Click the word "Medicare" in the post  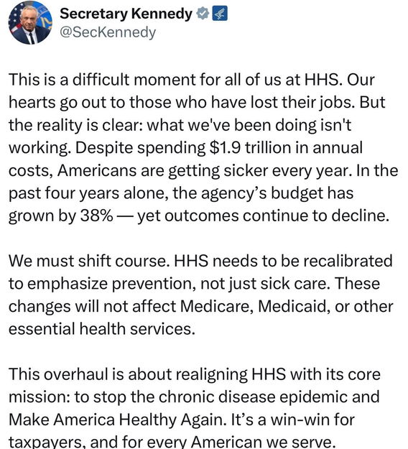(x=217, y=306)
